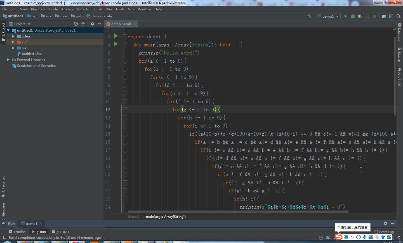The height and width of the screenshot is (243, 403).
Task: Open the Navigate menu
Action: tap(38, 9)
